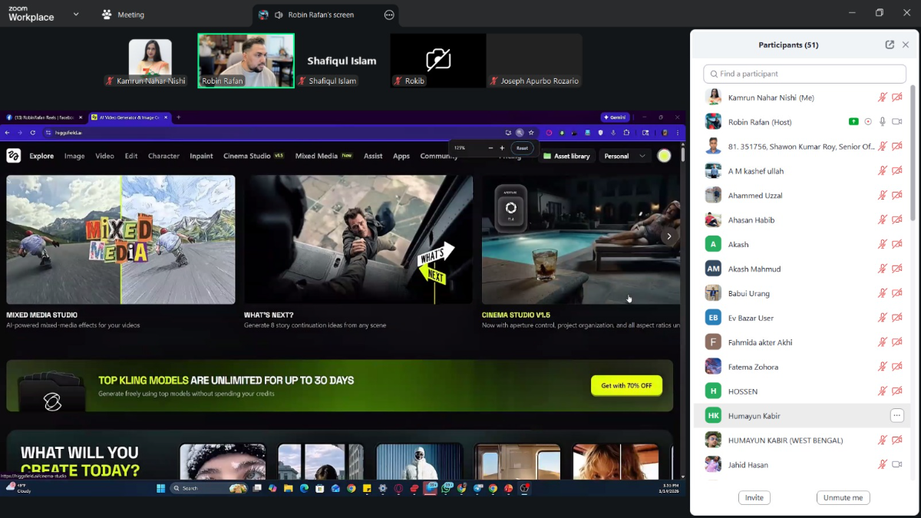Close the Participants panel
The width and height of the screenshot is (921, 518).
coord(906,45)
